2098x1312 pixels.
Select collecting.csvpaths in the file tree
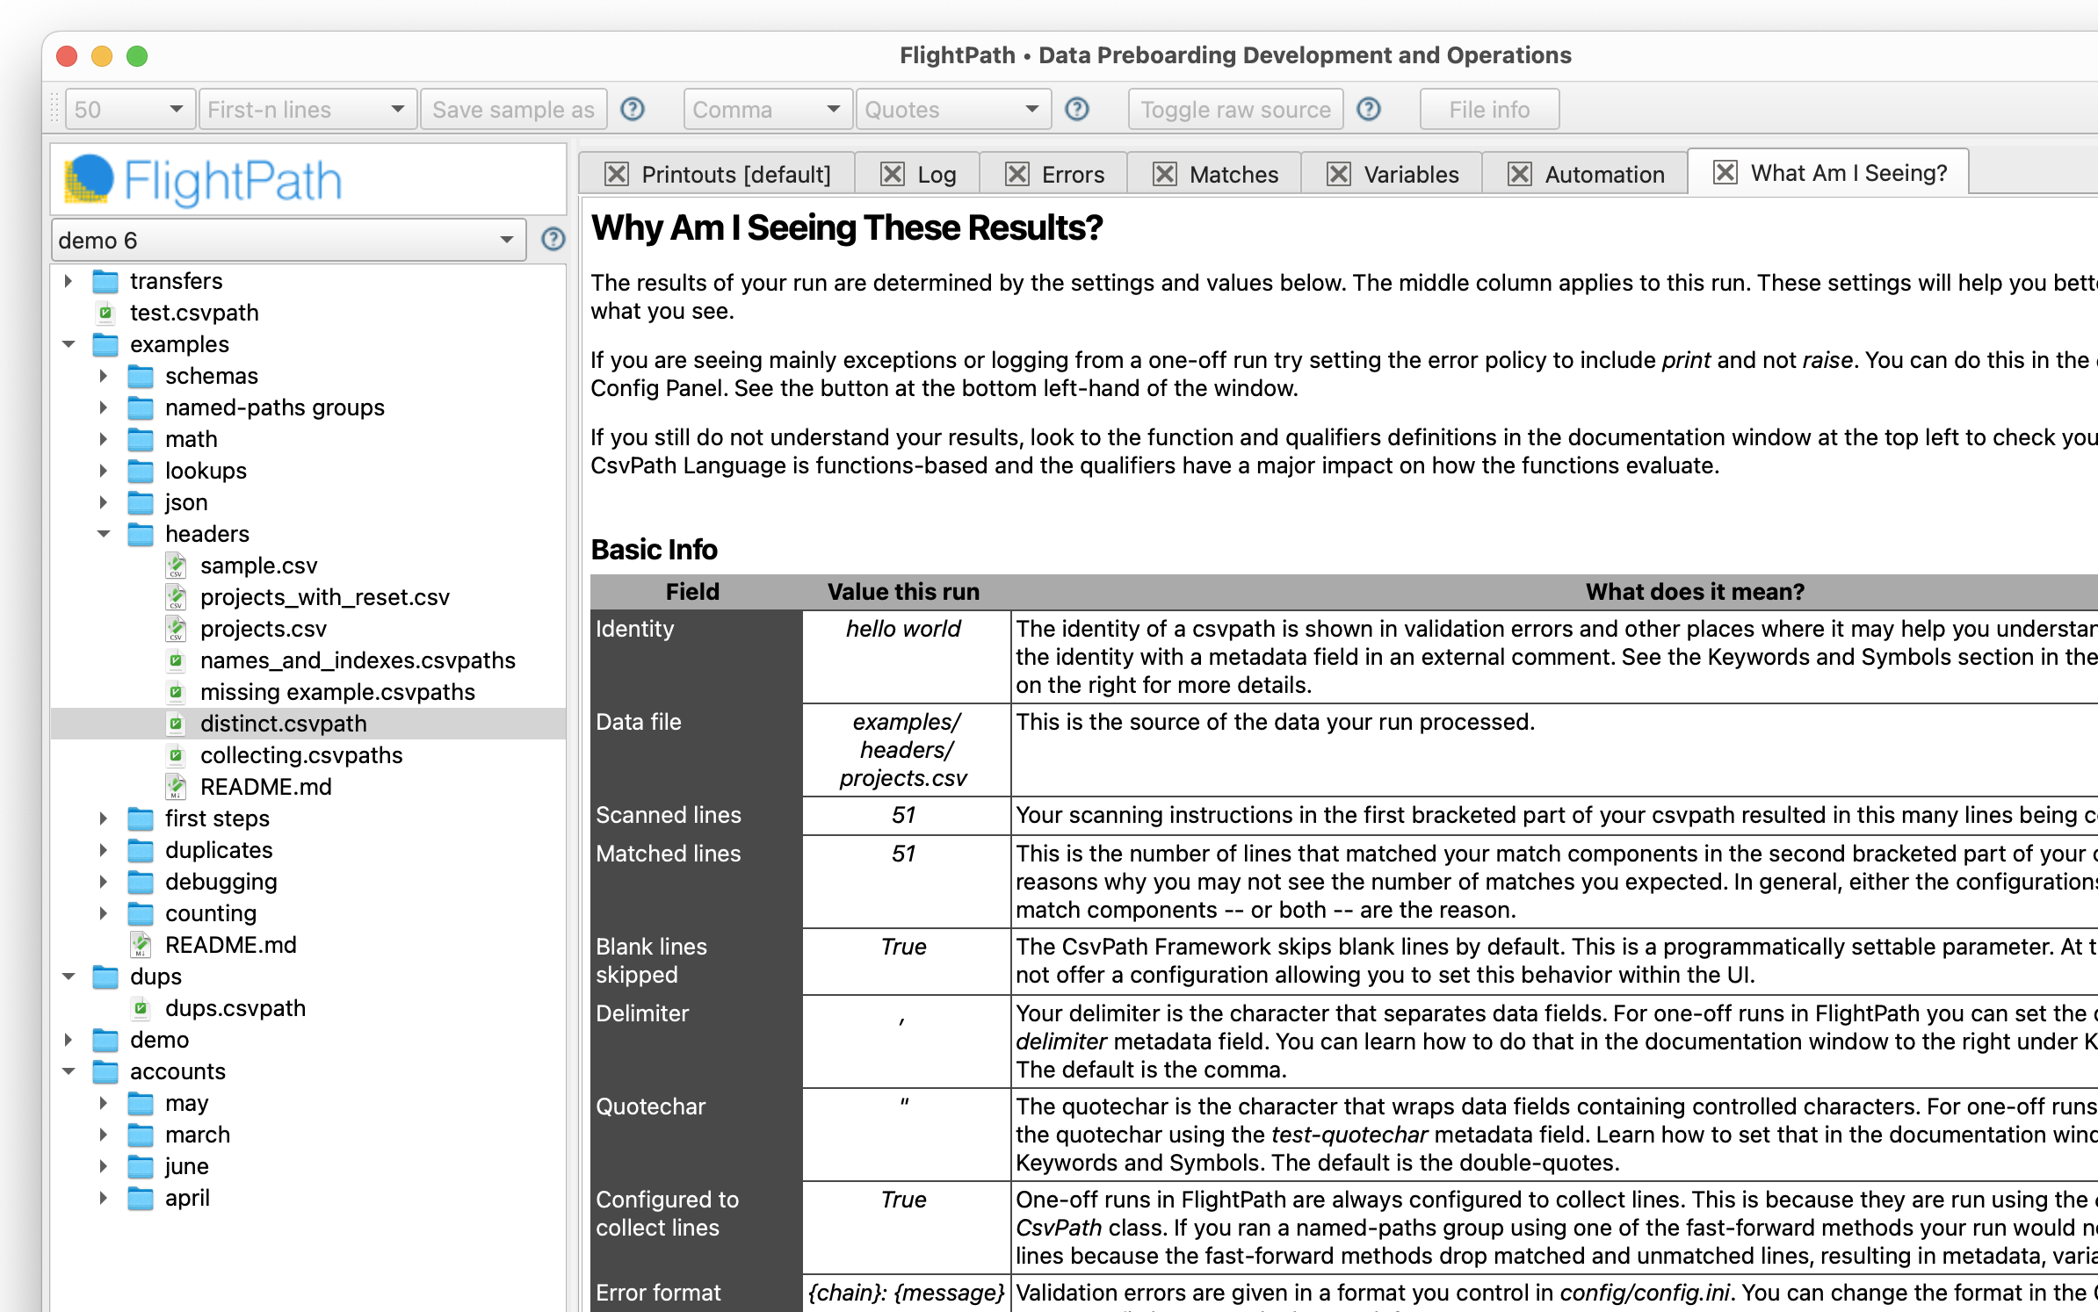300,755
